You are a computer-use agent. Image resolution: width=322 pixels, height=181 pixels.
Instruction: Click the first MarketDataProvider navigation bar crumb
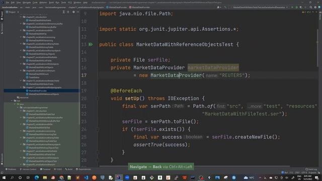117,7
